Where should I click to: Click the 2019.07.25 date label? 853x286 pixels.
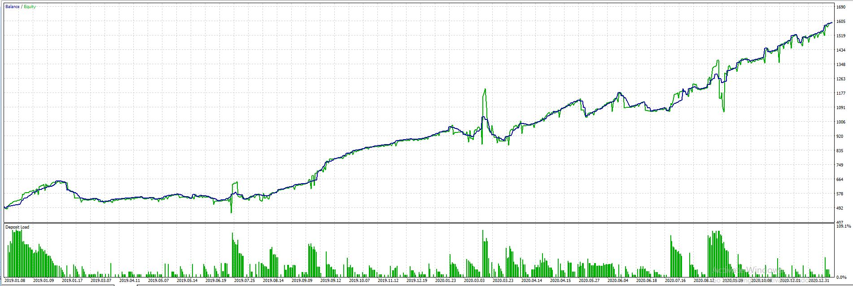(244, 281)
